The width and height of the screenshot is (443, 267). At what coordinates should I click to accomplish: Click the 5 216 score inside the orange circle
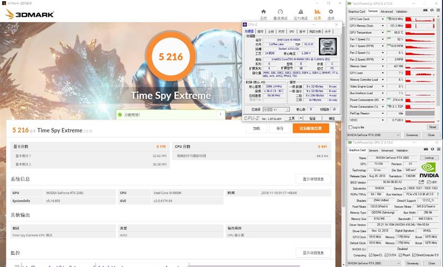tap(171, 57)
